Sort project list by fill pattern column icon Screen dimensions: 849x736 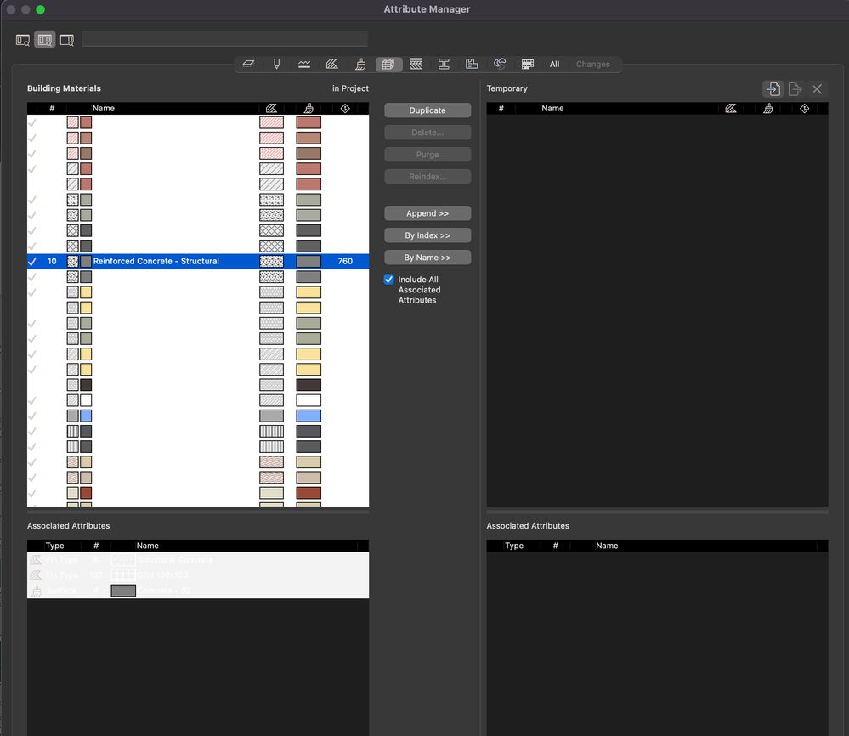point(271,108)
